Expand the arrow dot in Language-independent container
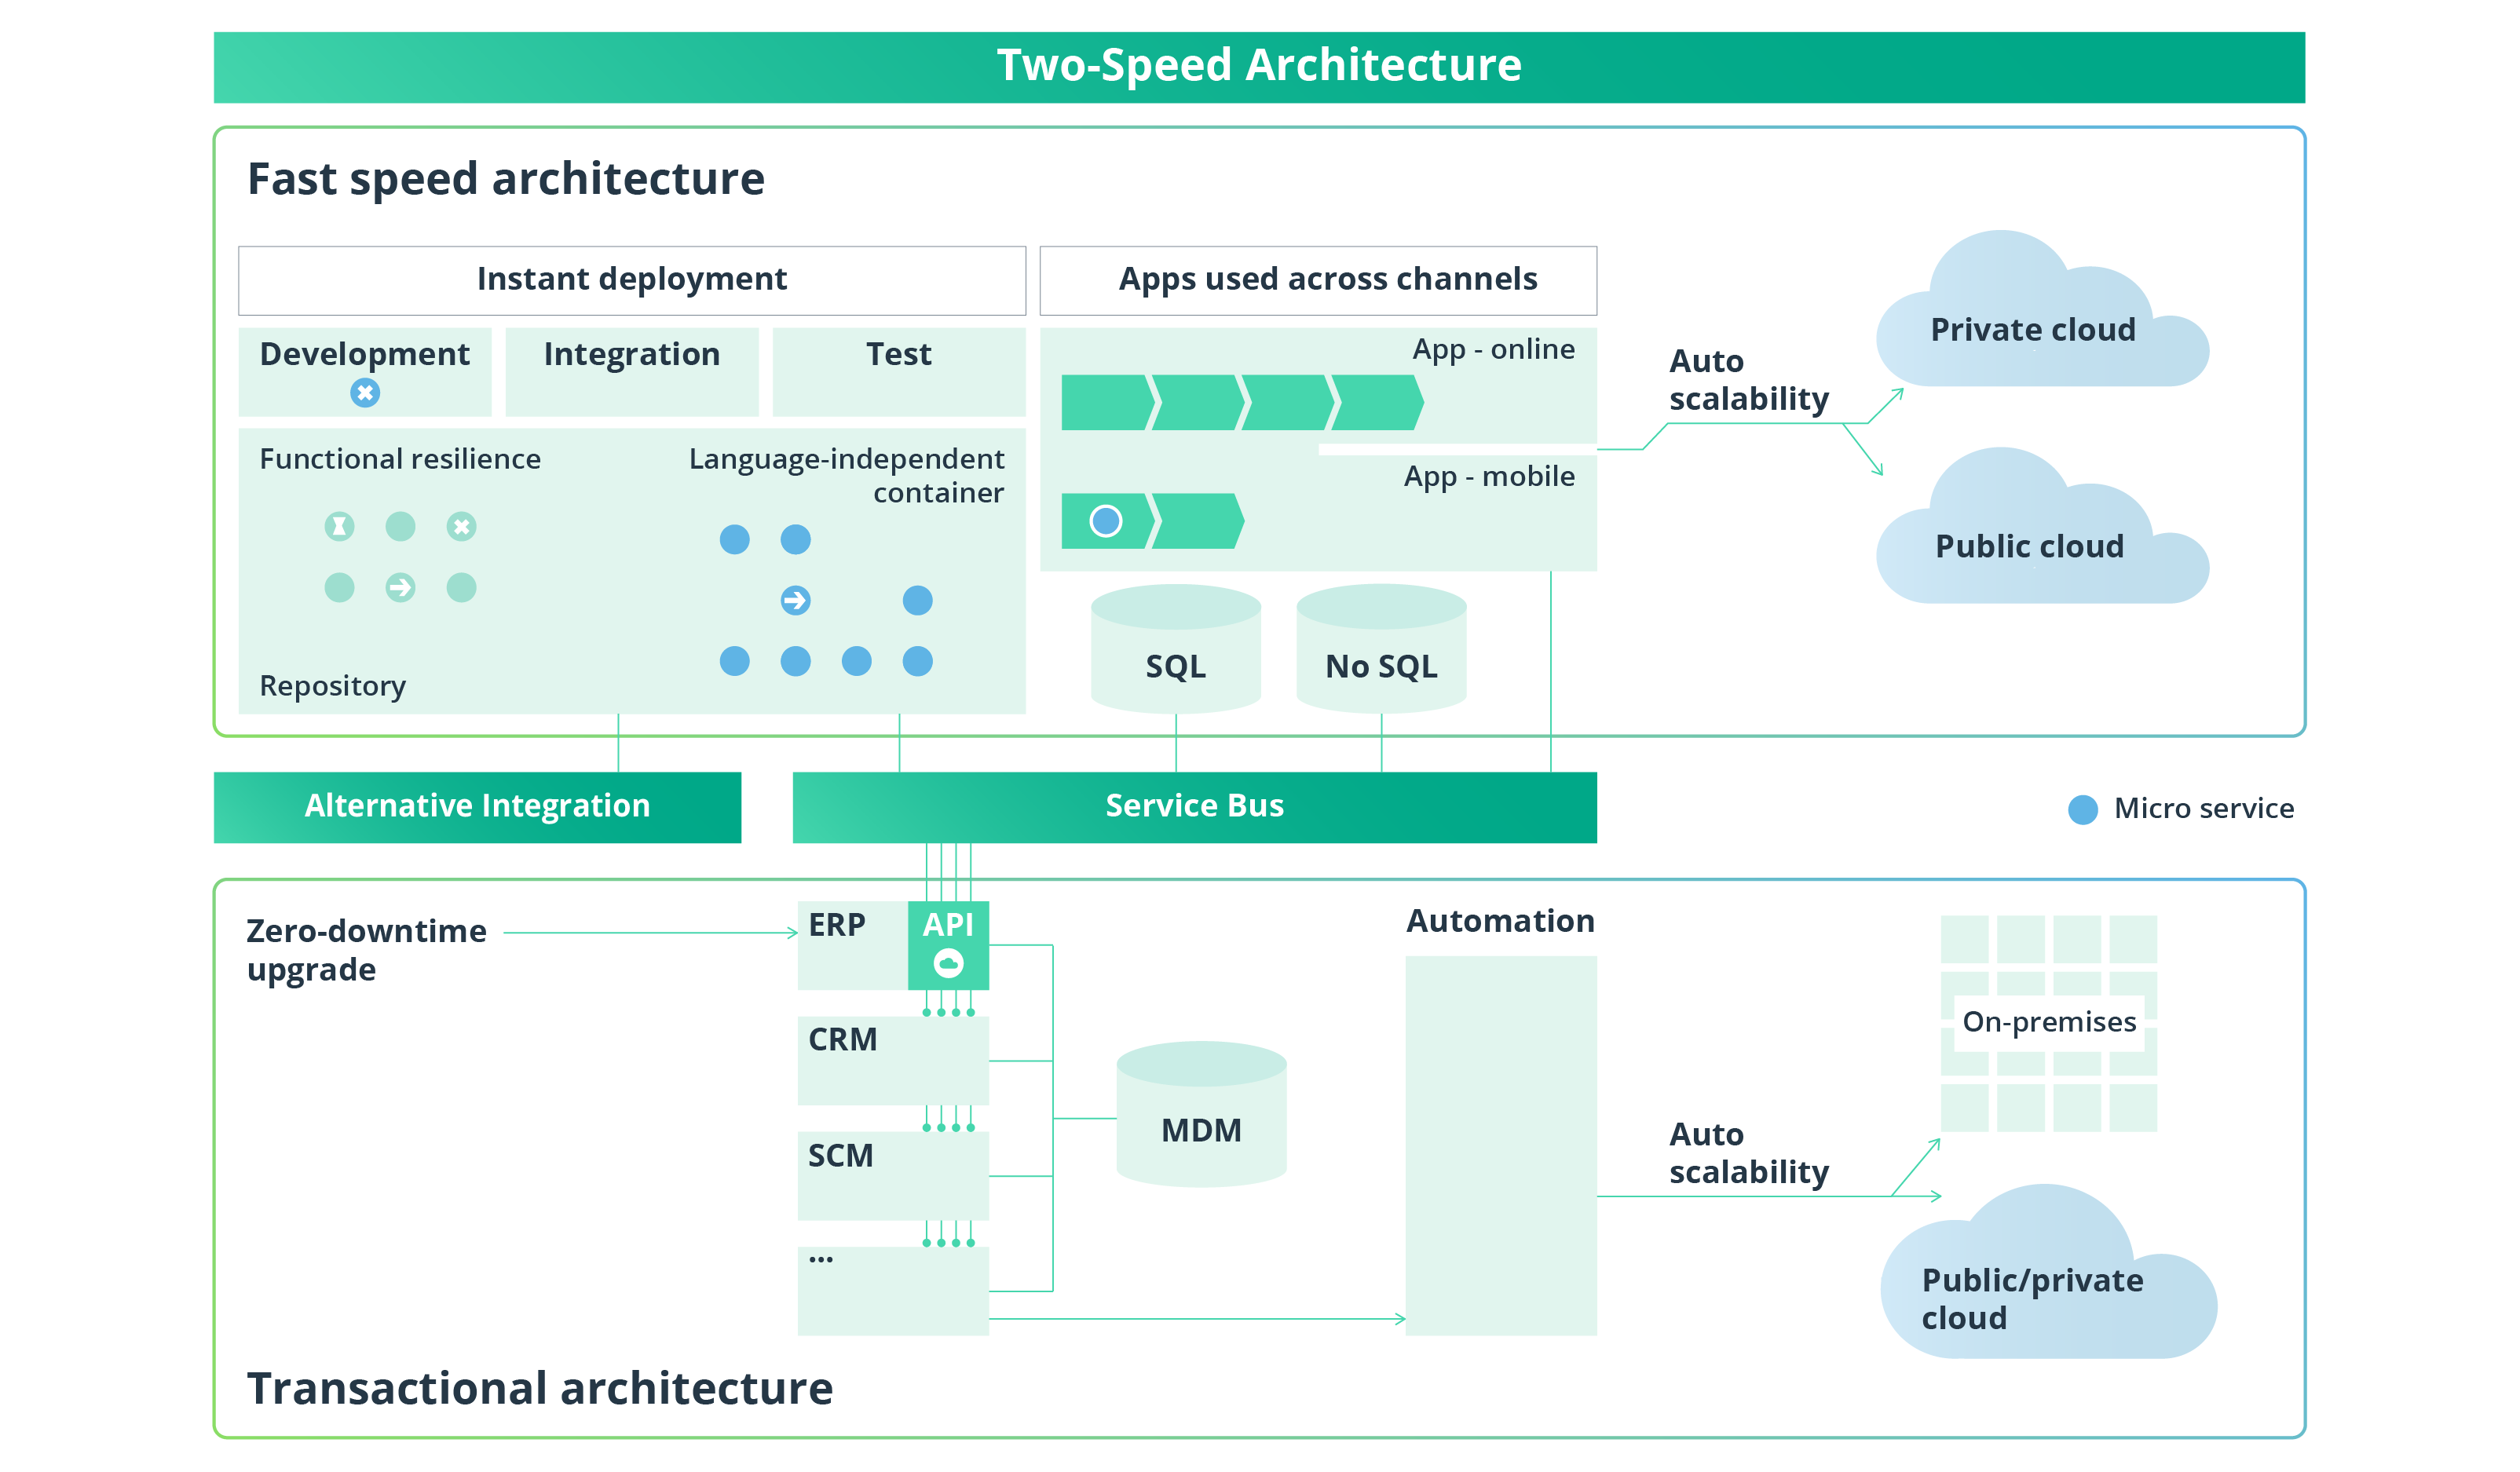 (x=796, y=601)
